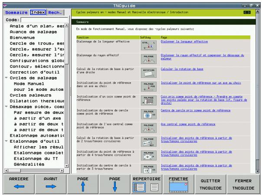The width and height of the screenshot is (262, 195).
Task: Click the index horizontal scroll-left arrow
Action: [6, 170]
